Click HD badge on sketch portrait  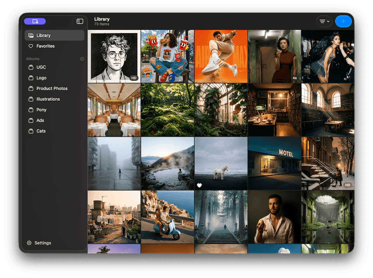pos(134,78)
